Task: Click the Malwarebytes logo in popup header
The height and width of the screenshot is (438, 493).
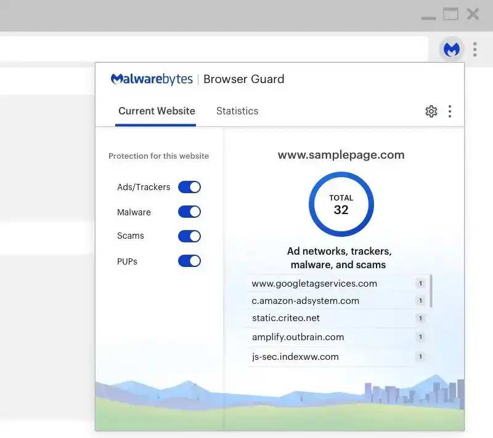Action: click(152, 79)
